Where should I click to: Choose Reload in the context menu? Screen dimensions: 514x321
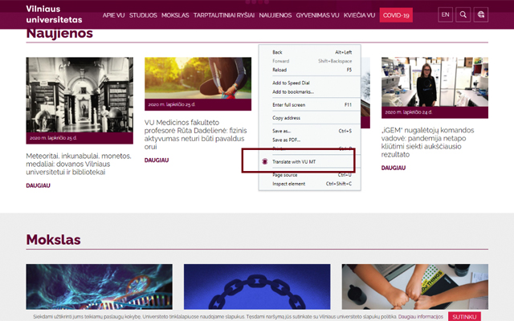tap(310, 70)
